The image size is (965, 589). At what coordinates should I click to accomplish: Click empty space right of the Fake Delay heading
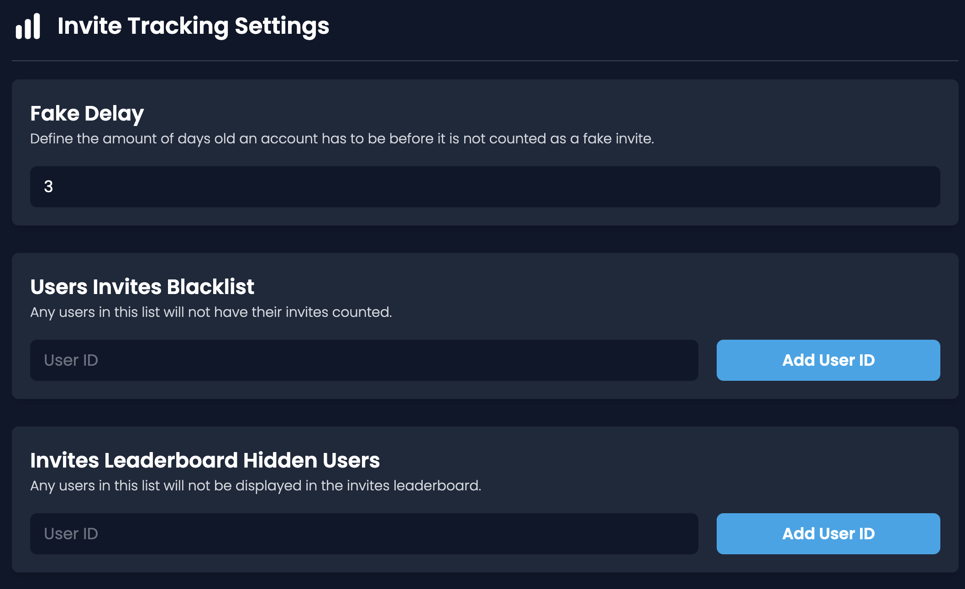click(x=548, y=113)
